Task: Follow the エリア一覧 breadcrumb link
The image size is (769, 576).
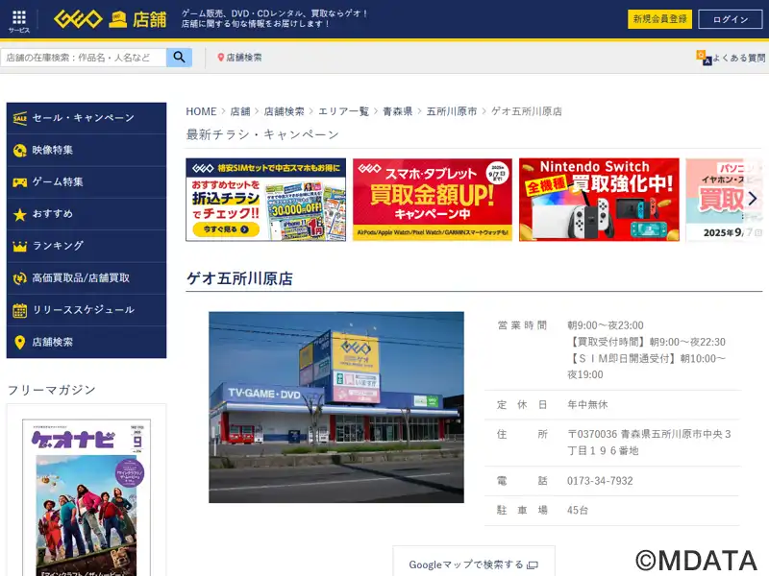Action: tap(343, 111)
